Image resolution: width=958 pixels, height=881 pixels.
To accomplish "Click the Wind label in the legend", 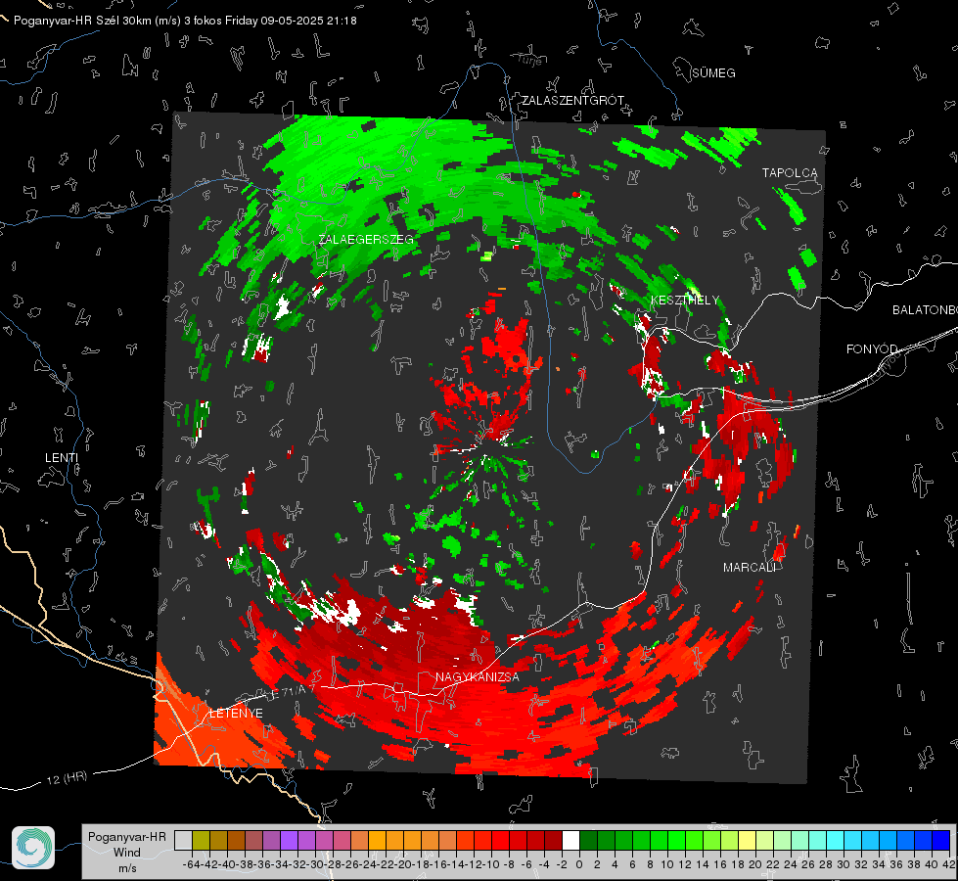I will point(127,853).
